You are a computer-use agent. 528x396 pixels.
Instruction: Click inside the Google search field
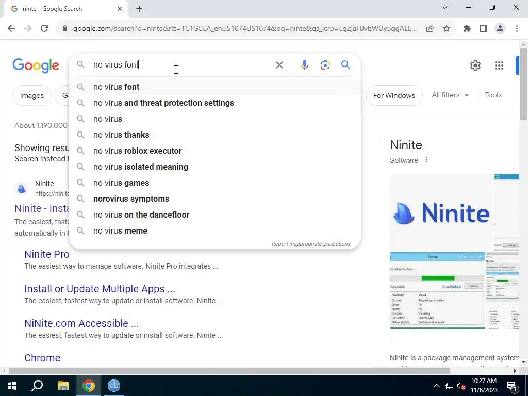[182, 64]
